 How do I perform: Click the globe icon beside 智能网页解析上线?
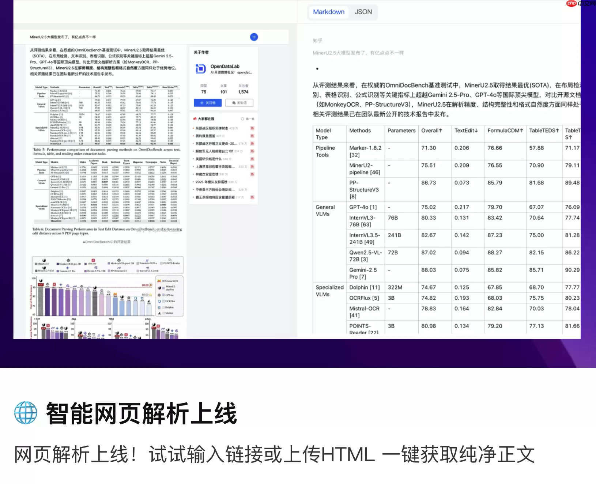click(26, 413)
